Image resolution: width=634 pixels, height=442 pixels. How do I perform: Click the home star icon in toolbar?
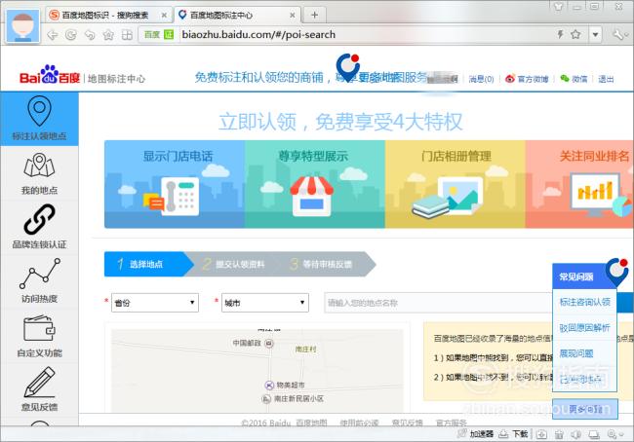pyautogui.click(x=108, y=35)
